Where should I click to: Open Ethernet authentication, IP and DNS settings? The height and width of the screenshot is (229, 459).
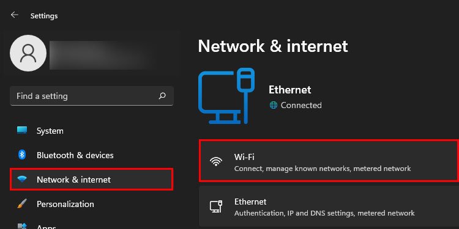pos(329,206)
